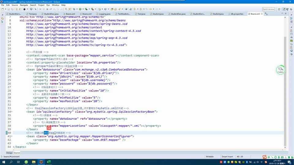Open the dropdown arrow next to New icon
Screen dimensions: 294x165
pyautogui.click(x=6, y=9)
